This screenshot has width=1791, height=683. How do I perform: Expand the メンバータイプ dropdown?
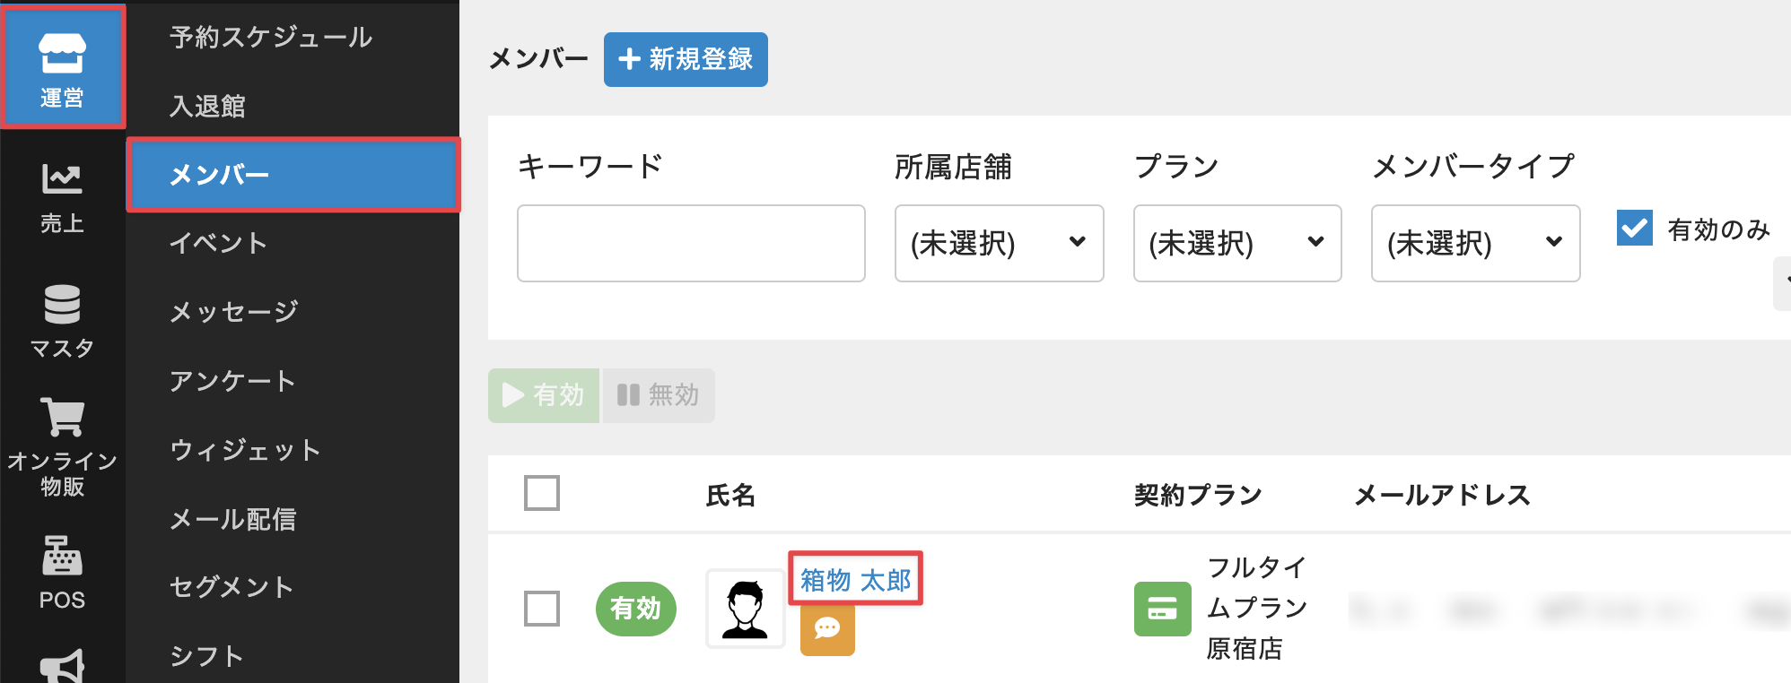coord(1475,243)
